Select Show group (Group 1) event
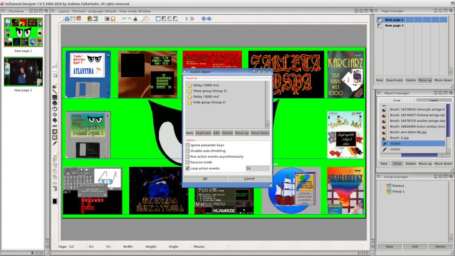 [x=210, y=91]
